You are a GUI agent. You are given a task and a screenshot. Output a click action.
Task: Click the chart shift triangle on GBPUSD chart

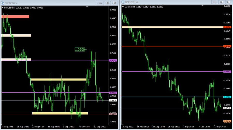click(x=202, y=5)
